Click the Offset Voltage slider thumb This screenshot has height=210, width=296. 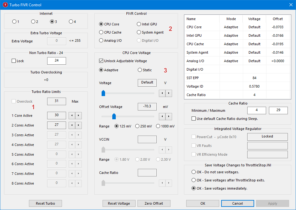click(114, 116)
